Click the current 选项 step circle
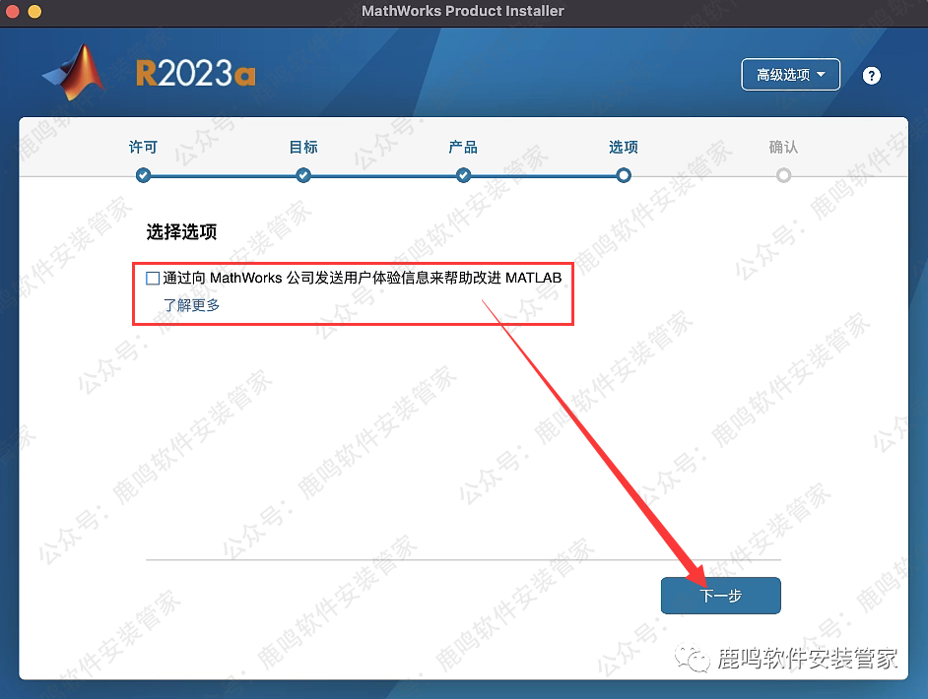Screen dimensions: 928x699 [x=623, y=176]
